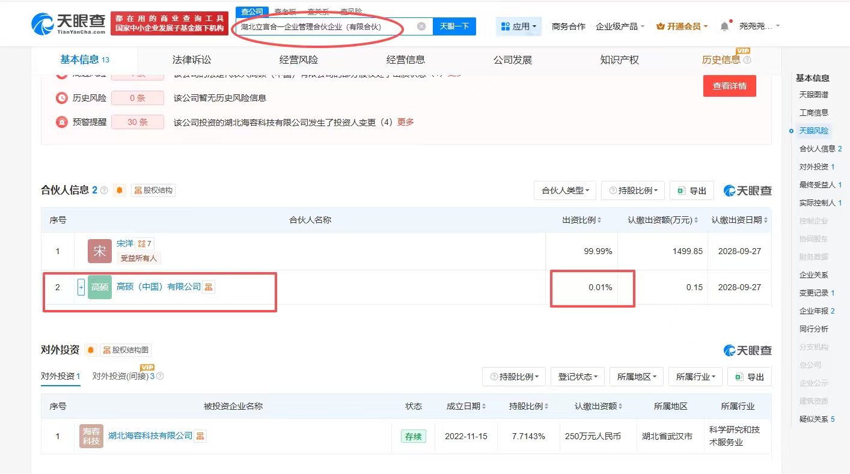Screen dimensions: 850x474
Task: Click 宋洋 avatar tile
Action: pyautogui.click(x=100, y=251)
